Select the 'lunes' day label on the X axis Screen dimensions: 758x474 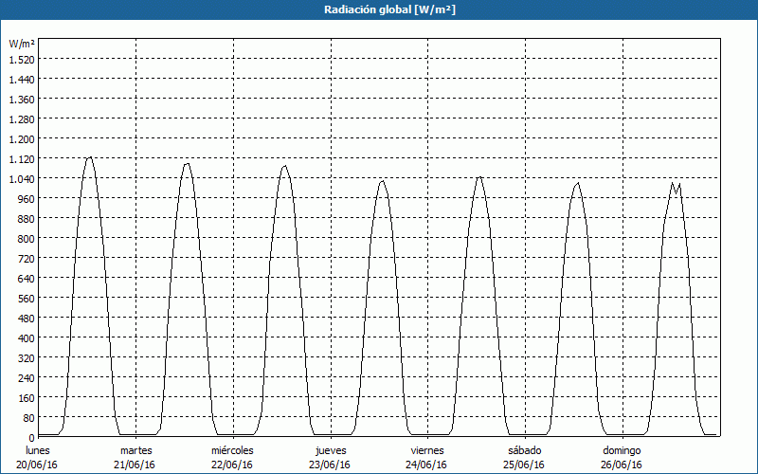[x=38, y=449]
